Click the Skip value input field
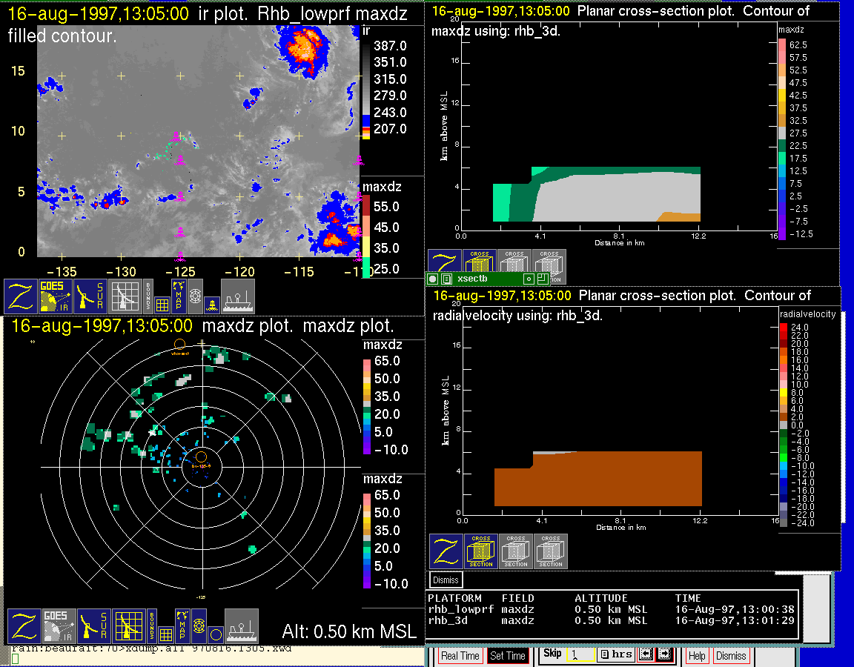 tap(580, 655)
